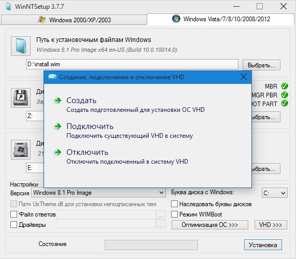Viewport: 296px width, 259px height.
Task: Click the Windows Vista orb tab icon
Action: point(176,19)
